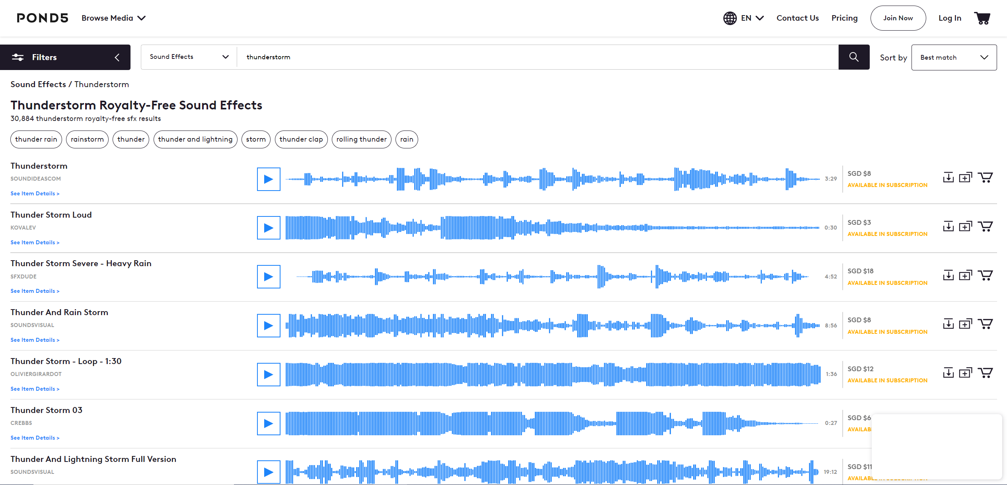
Task: Collapse the Filters panel
Action: tap(117, 57)
